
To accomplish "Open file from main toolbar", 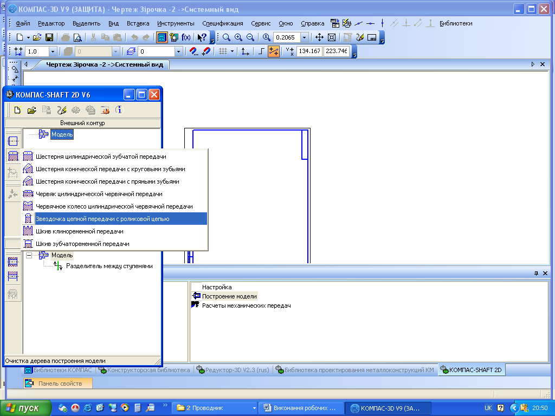I will pos(37,37).
